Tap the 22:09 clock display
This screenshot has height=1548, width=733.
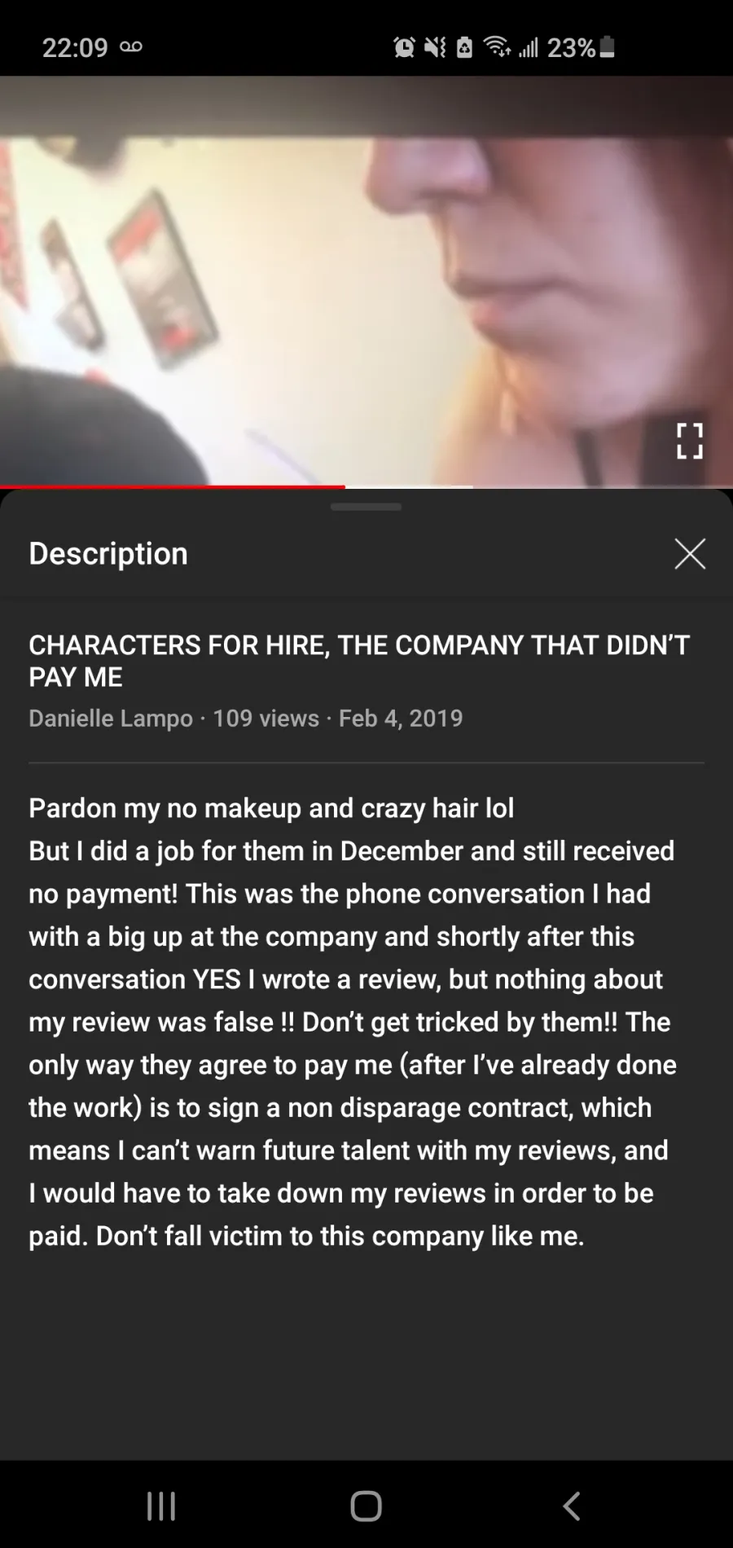pyautogui.click(x=75, y=47)
